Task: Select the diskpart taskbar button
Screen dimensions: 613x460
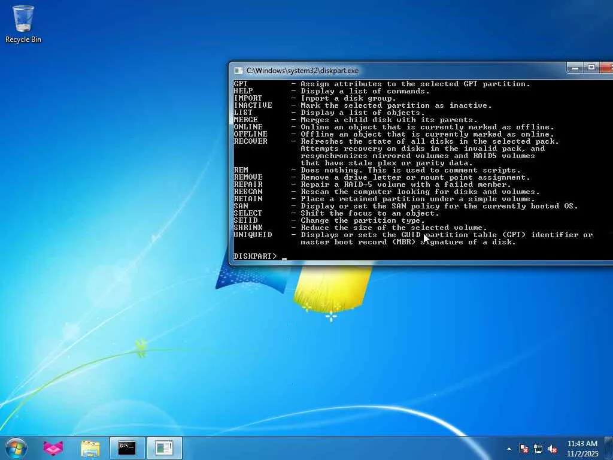Action: (x=164, y=448)
